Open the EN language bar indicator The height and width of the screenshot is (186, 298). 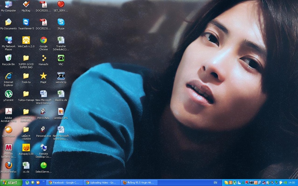215,183
